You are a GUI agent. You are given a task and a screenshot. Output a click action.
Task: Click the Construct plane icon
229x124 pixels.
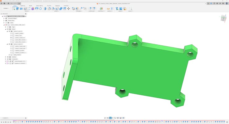point(101,9)
